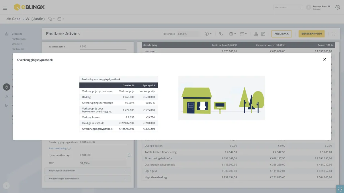Open the hamburger main menu
Image resolution: width=344 pixels, height=193 pixels.
[x=5, y=8]
